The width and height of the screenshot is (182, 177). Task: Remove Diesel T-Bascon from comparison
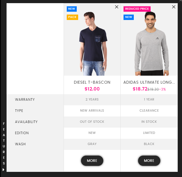click(x=117, y=7)
